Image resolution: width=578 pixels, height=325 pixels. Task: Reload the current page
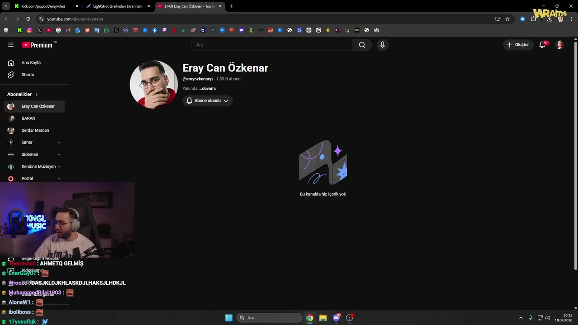(x=28, y=19)
